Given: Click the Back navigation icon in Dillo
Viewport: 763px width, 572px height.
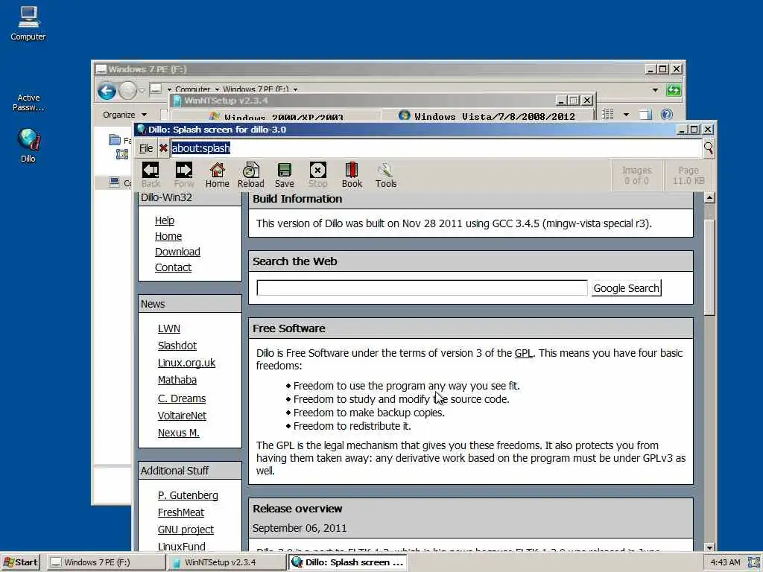Looking at the screenshot, I should point(151,174).
